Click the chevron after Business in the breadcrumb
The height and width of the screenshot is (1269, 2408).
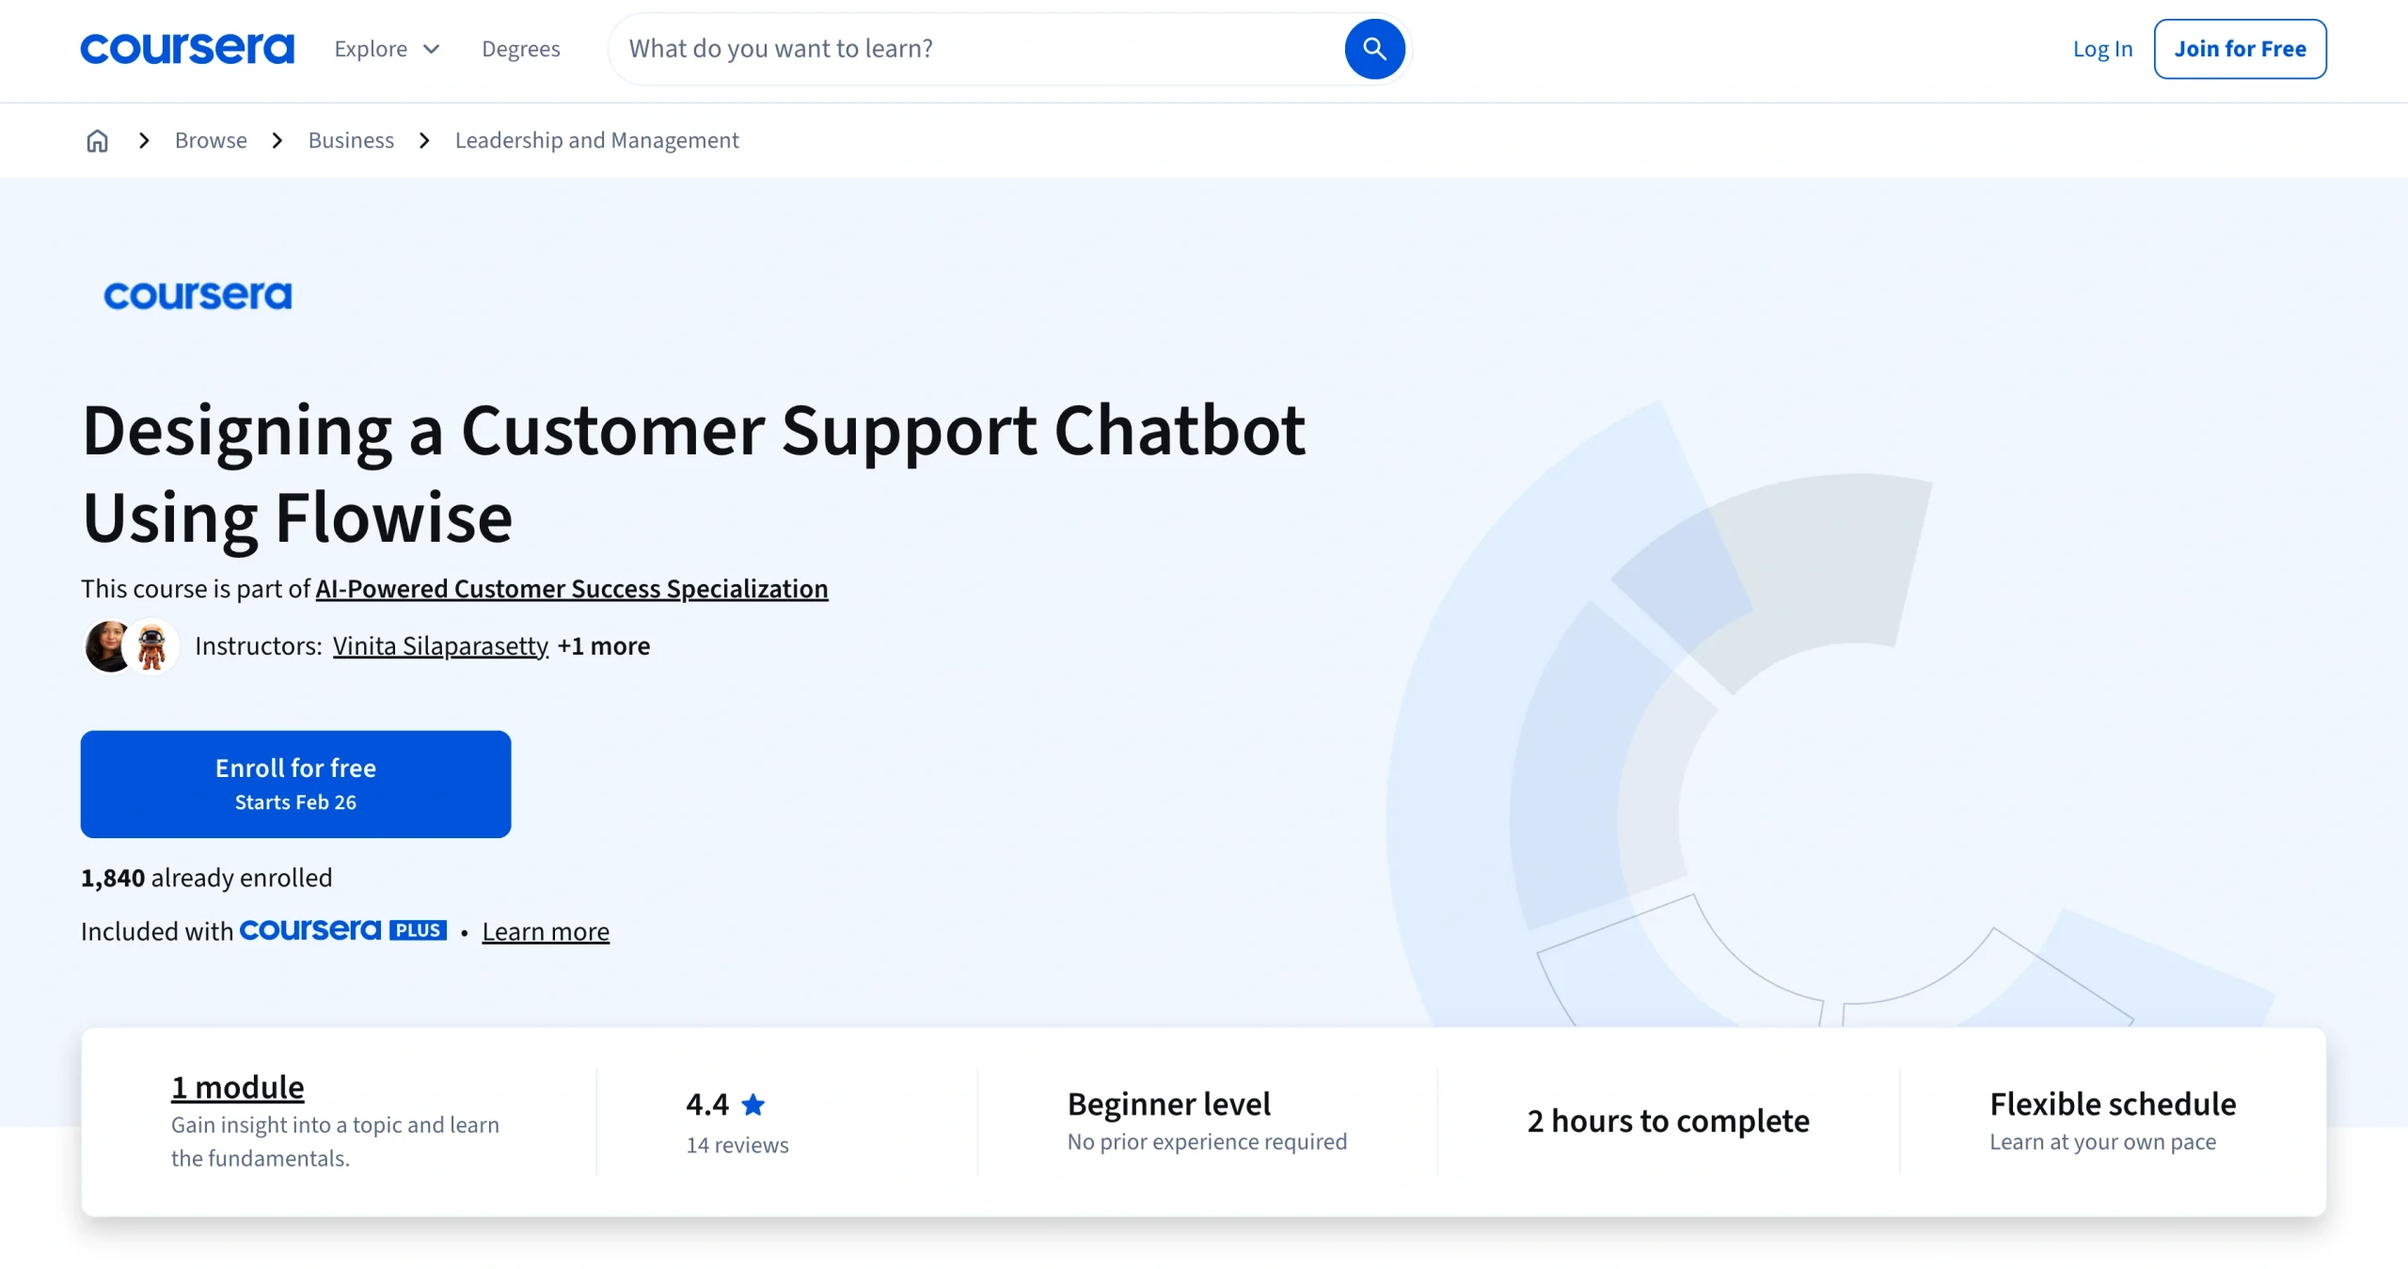(423, 139)
